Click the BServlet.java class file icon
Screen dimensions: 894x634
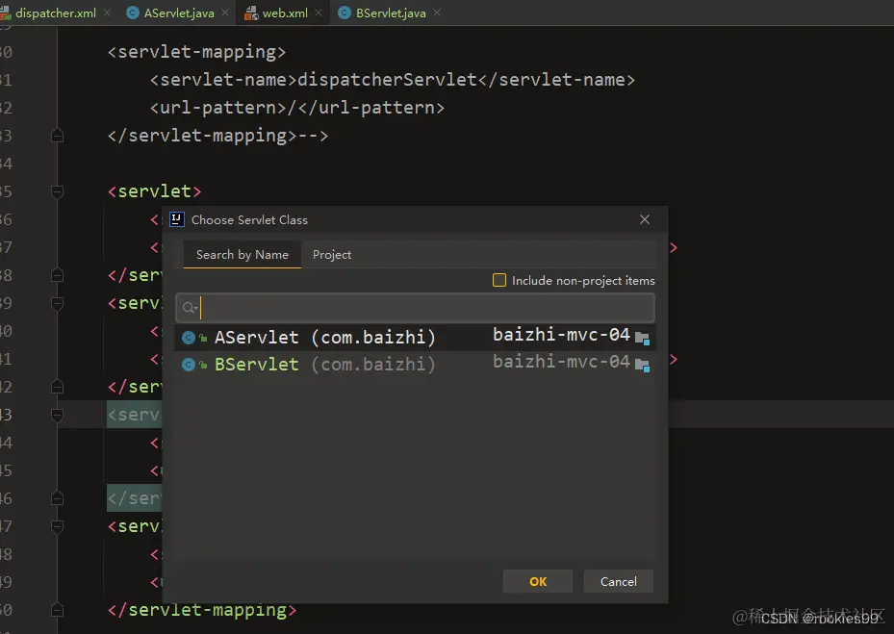click(345, 13)
